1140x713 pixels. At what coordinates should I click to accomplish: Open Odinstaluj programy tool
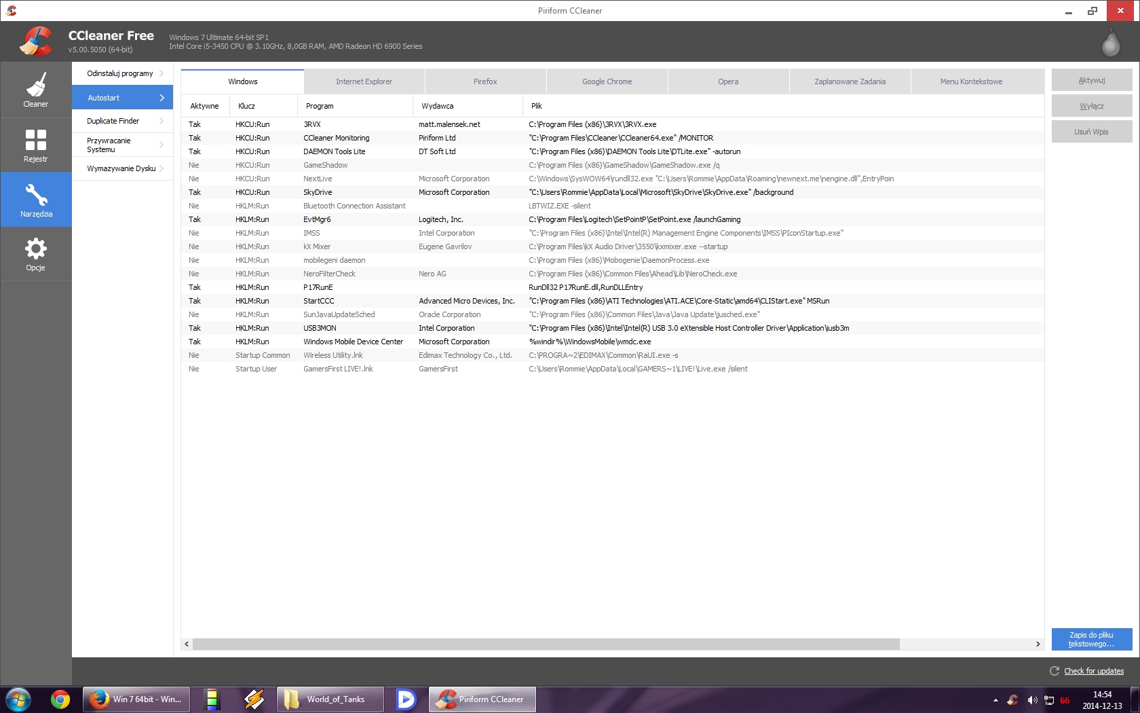[123, 73]
